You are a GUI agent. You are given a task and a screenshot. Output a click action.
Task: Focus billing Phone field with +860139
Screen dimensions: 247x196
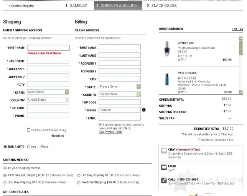pos(120,110)
